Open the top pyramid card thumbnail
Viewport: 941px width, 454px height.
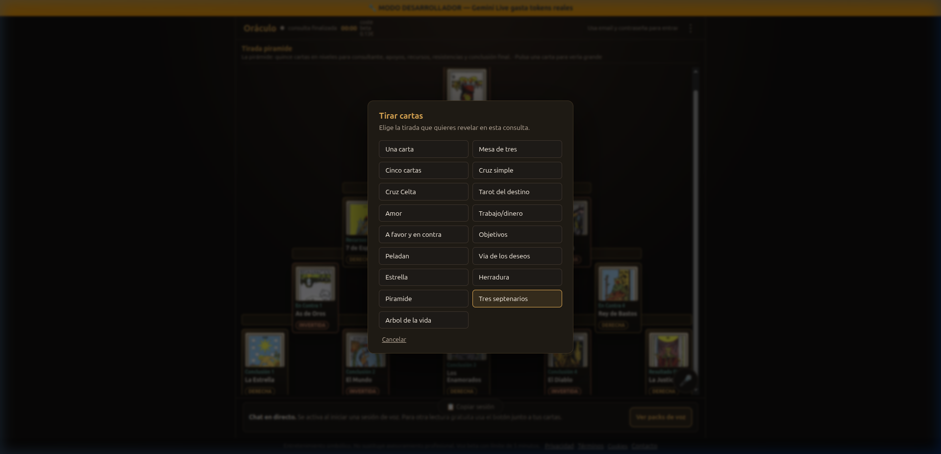point(467,85)
